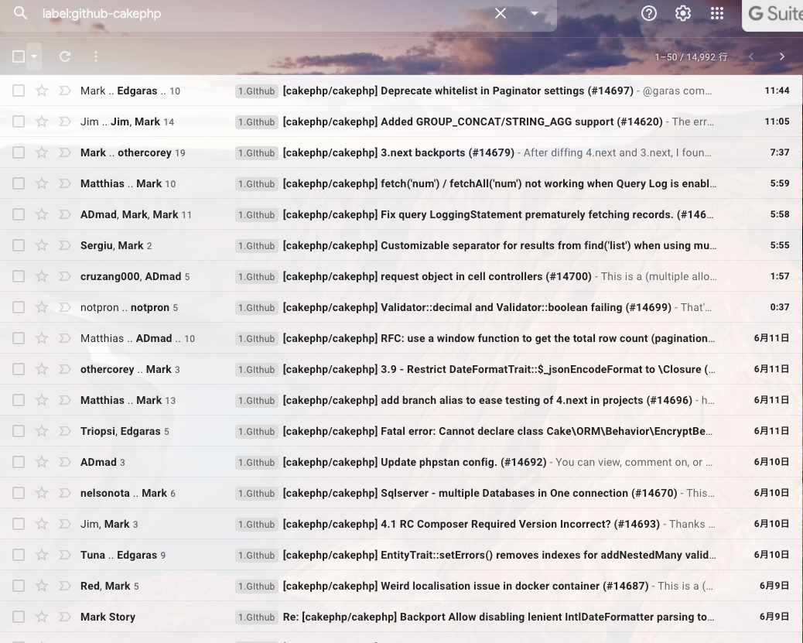Tick the select-all checkbox in the toolbar

[x=19, y=56]
